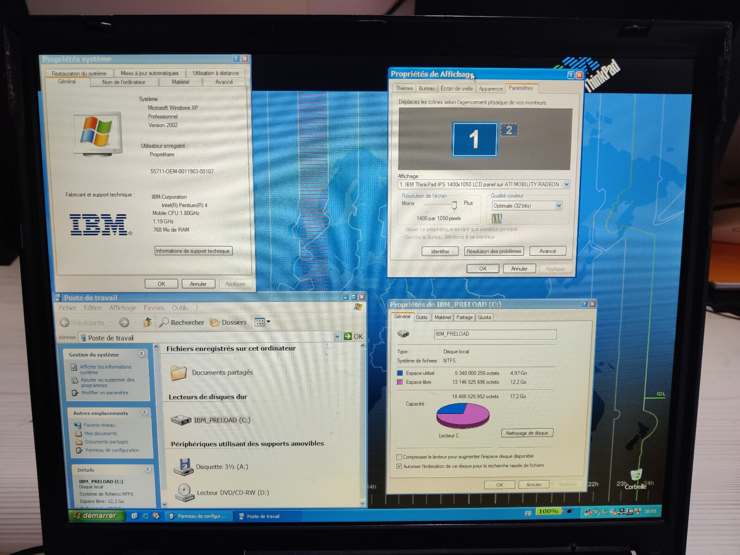Screen dimensions: 740x555
Task: Open the views dropdown arrow in toolbar
Action: pos(268,322)
